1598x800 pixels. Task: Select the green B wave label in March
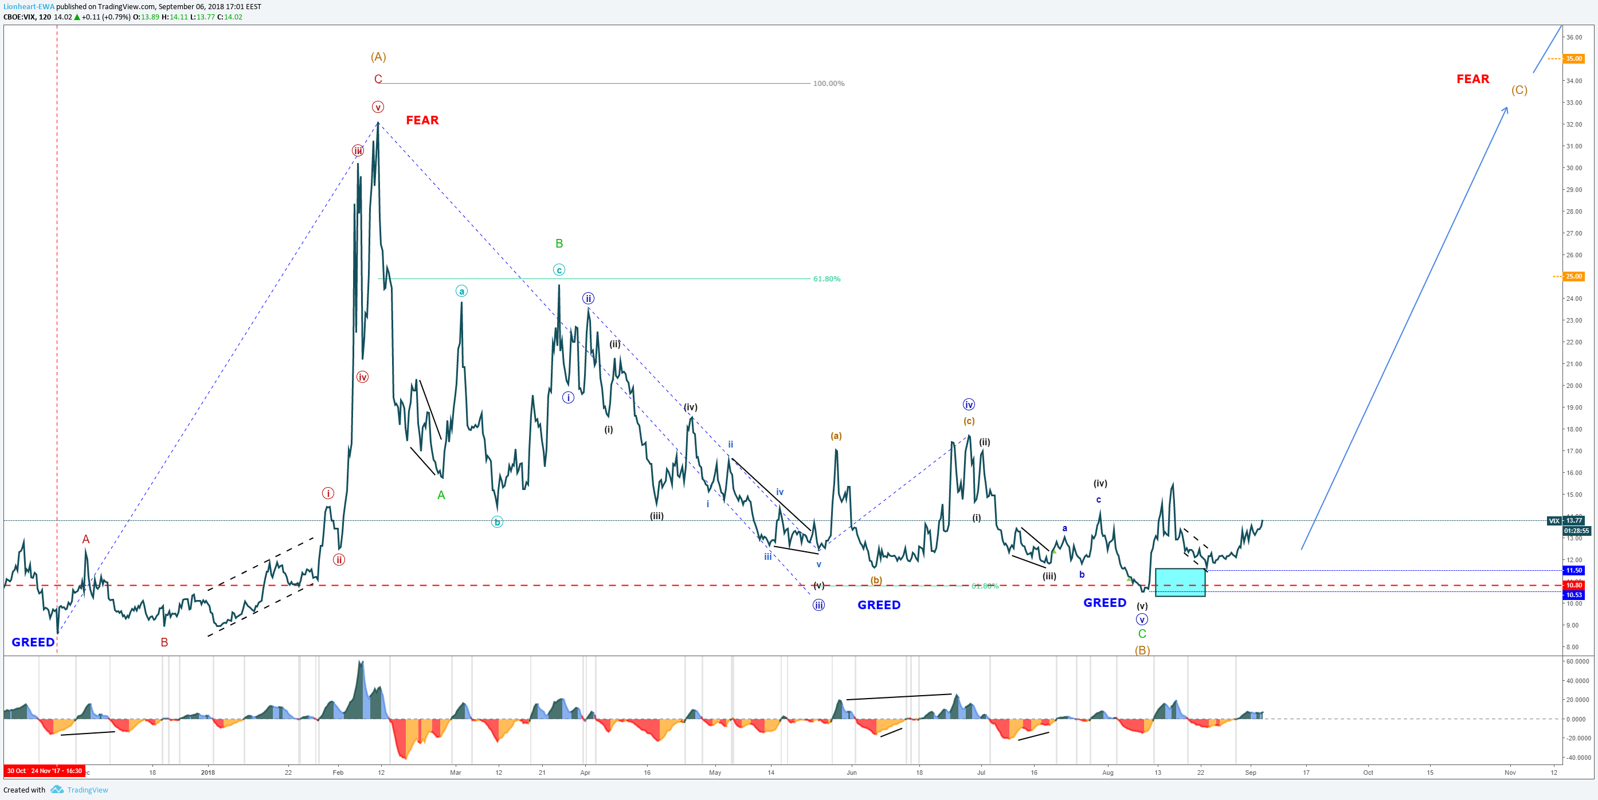[x=559, y=244]
